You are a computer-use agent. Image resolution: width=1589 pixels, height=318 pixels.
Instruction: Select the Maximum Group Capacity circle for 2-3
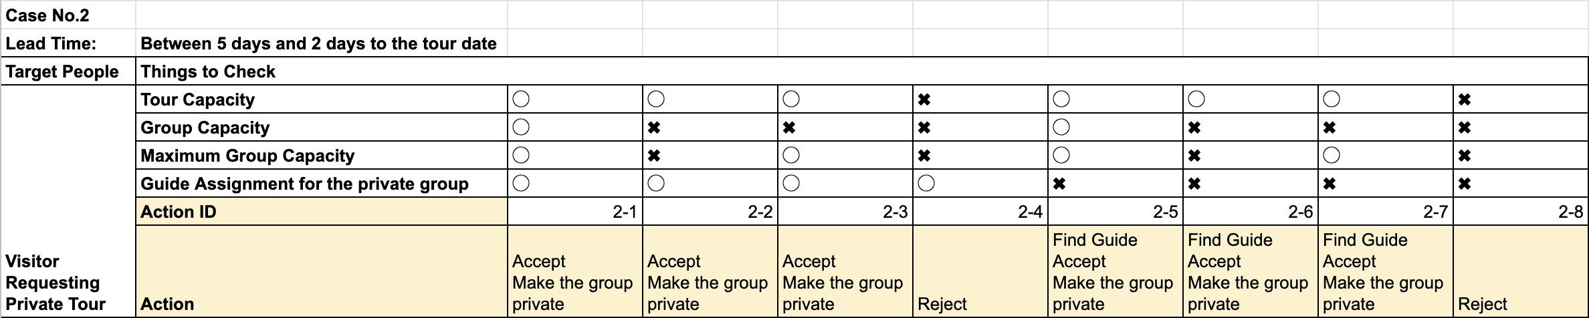[791, 156]
